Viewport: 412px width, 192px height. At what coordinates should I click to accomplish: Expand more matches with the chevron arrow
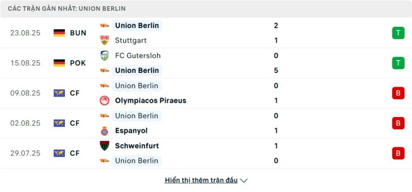(x=244, y=181)
